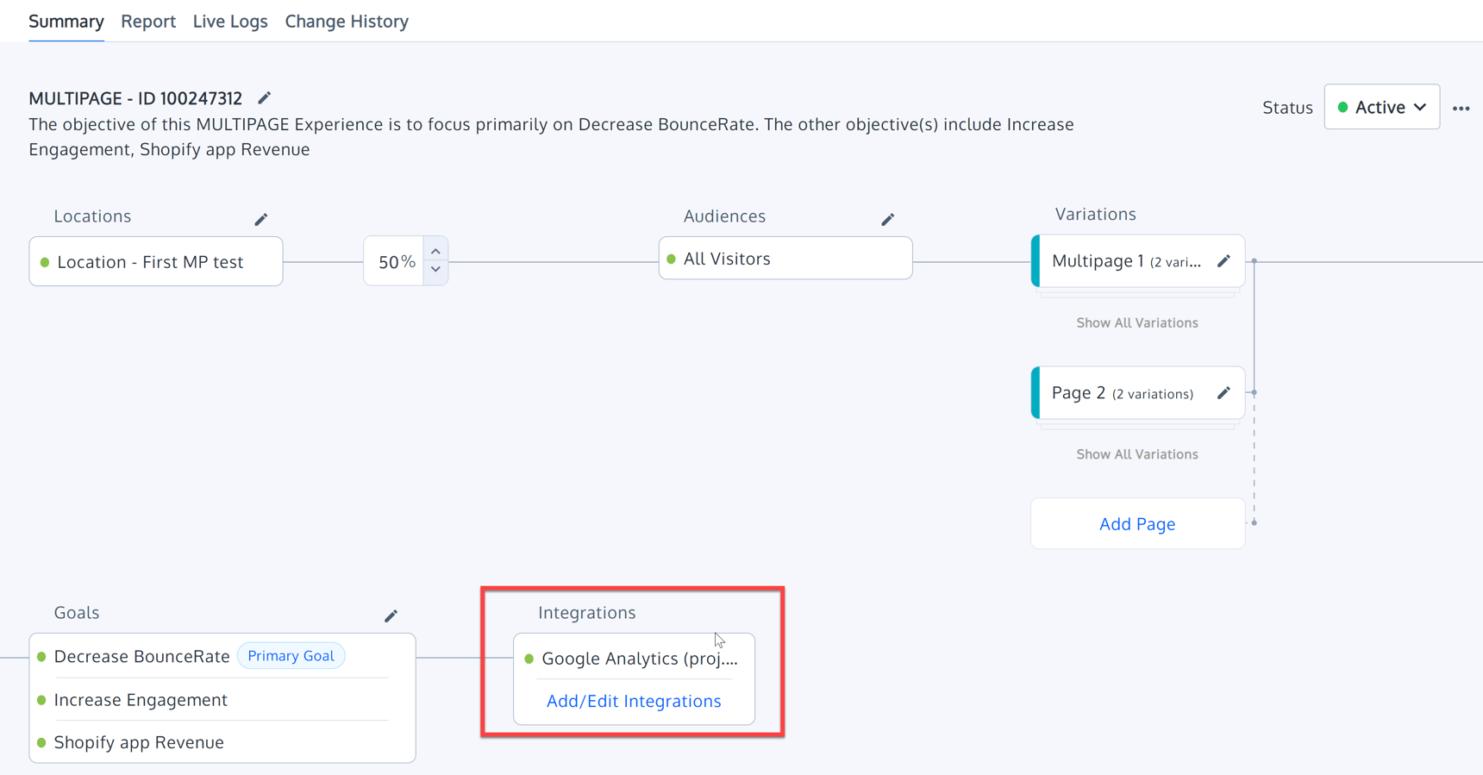Edit Page 2 variations pencil
Viewport: 1483px width, 775px height.
(1223, 393)
